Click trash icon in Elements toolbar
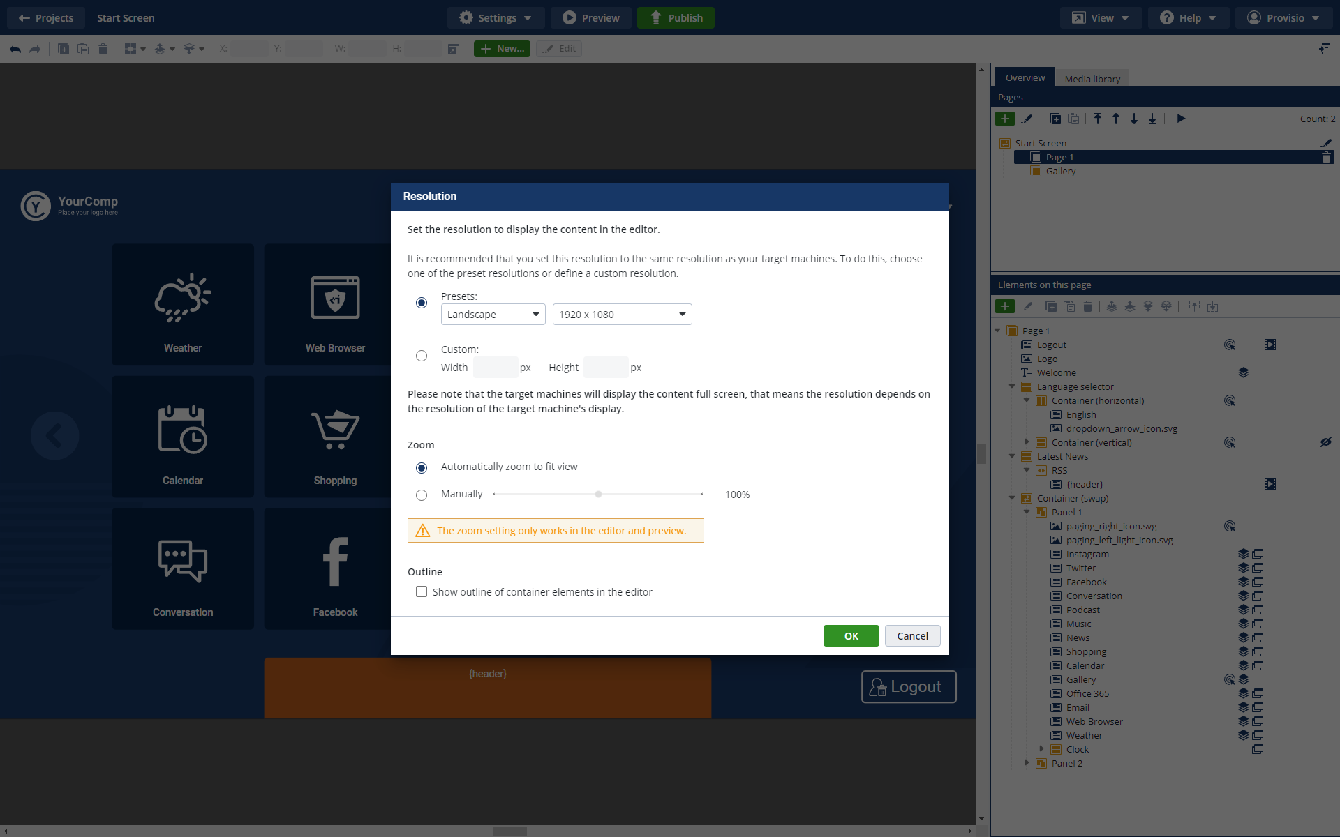1340x837 pixels. pyautogui.click(x=1087, y=306)
